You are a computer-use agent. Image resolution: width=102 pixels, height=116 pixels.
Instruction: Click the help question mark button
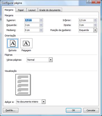point(89,2)
